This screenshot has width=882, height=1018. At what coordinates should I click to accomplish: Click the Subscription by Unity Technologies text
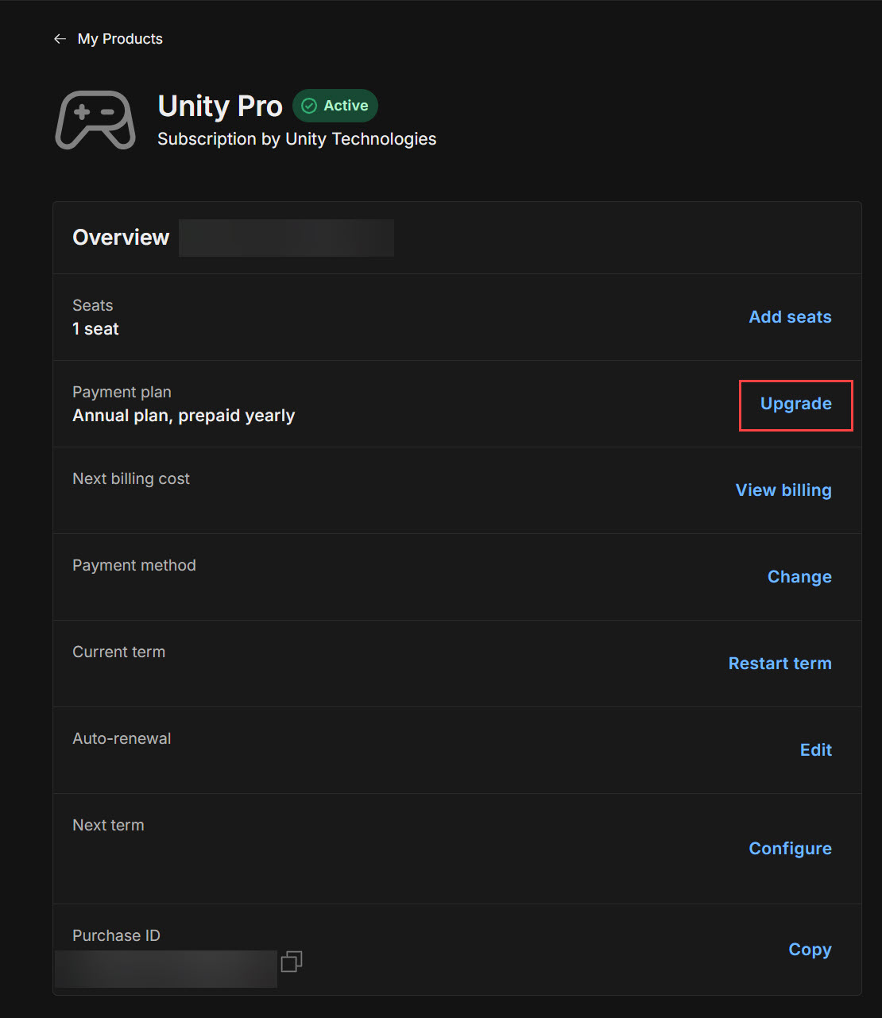(296, 139)
